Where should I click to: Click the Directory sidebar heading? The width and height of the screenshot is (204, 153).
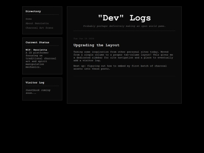click(x=33, y=11)
